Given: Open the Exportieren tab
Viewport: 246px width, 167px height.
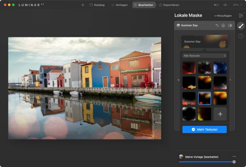Looking at the screenshot, I should tap(169, 5).
